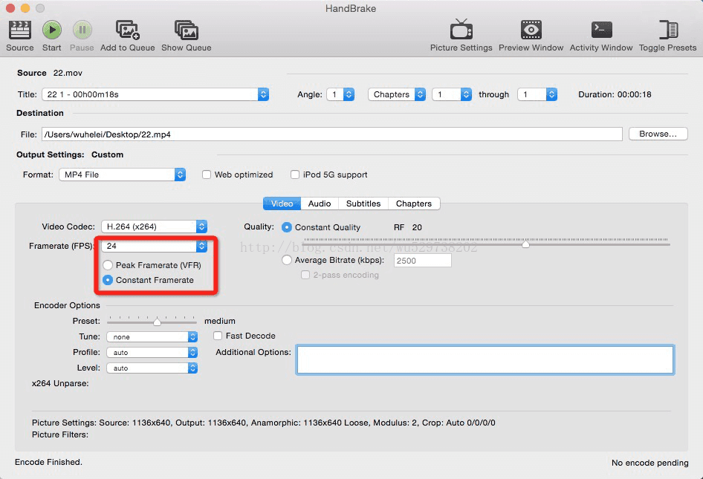The height and width of the screenshot is (479, 703).
Task: Click the Pause toolbar icon
Action: (82, 30)
